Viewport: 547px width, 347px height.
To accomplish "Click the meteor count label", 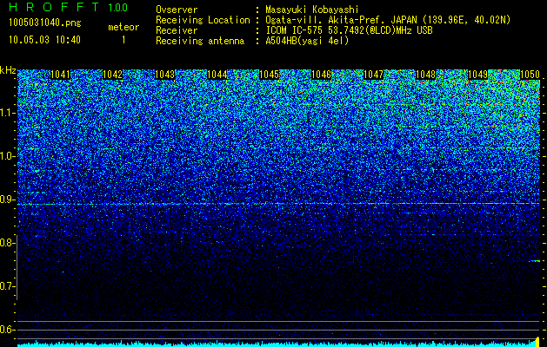I will pos(123,27).
